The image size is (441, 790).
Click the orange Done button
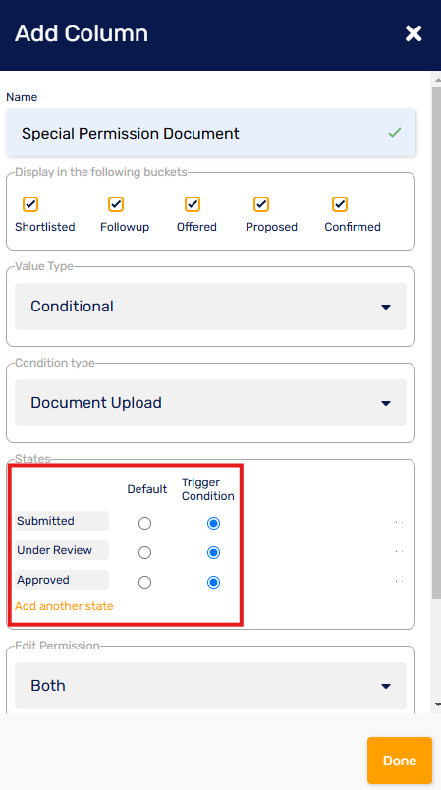coord(400,761)
